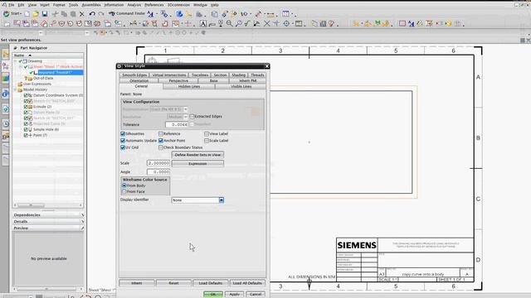Click the Expression button
The width and height of the screenshot is (531, 298).
tap(197, 164)
